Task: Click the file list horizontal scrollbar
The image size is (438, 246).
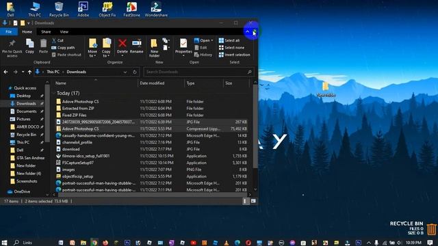Action: (153, 195)
